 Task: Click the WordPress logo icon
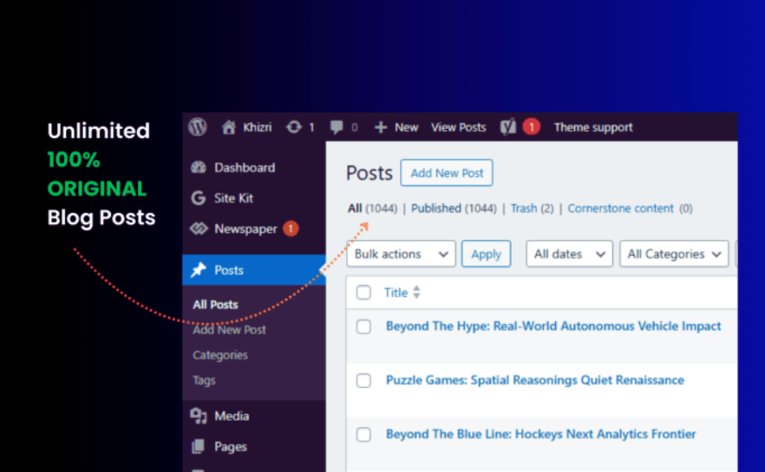(196, 127)
